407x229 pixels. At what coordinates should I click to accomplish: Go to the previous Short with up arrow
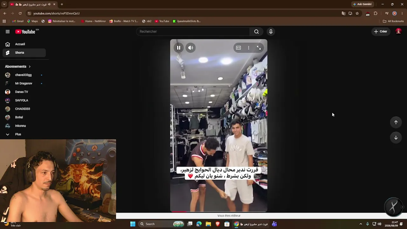click(396, 122)
